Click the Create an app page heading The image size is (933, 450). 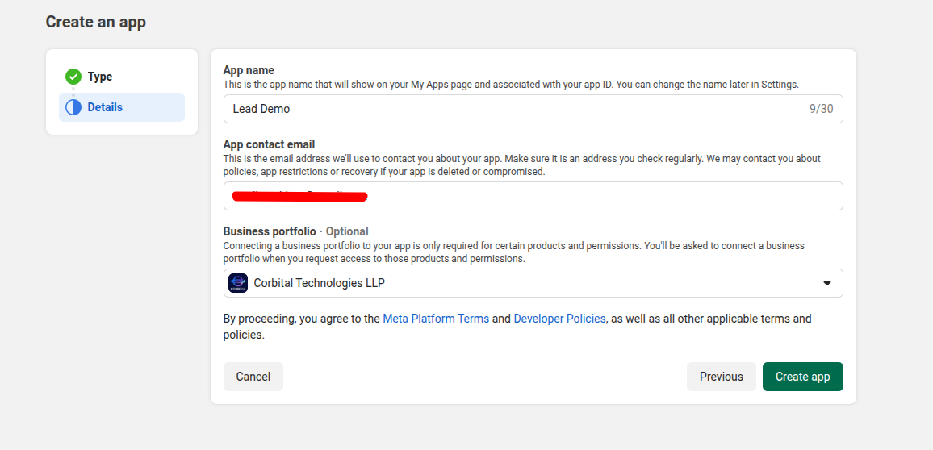[96, 22]
